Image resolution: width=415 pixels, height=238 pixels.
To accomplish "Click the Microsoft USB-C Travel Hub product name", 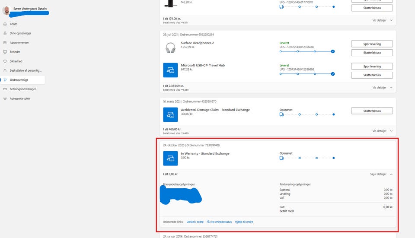I will (203, 65).
